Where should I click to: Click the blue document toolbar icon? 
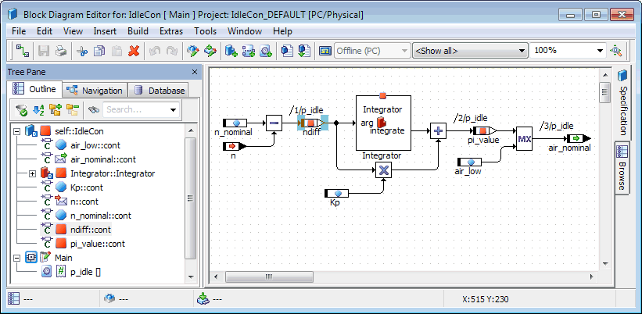click(x=287, y=51)
